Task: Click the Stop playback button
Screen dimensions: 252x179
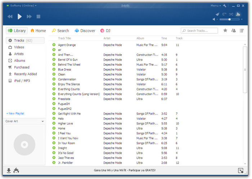Action: click(x=39, y=17)
